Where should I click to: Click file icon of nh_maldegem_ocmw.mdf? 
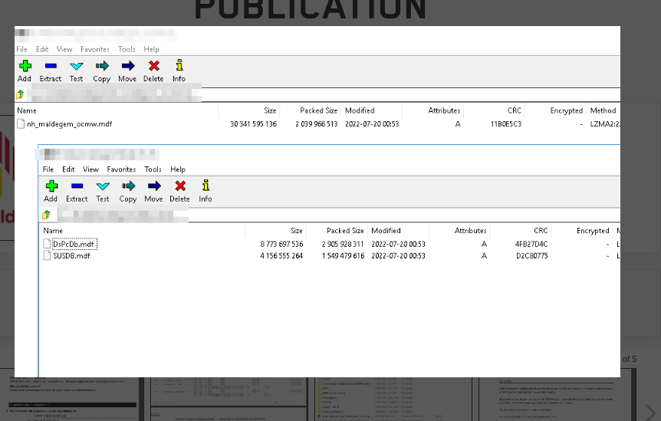[21, 124]
